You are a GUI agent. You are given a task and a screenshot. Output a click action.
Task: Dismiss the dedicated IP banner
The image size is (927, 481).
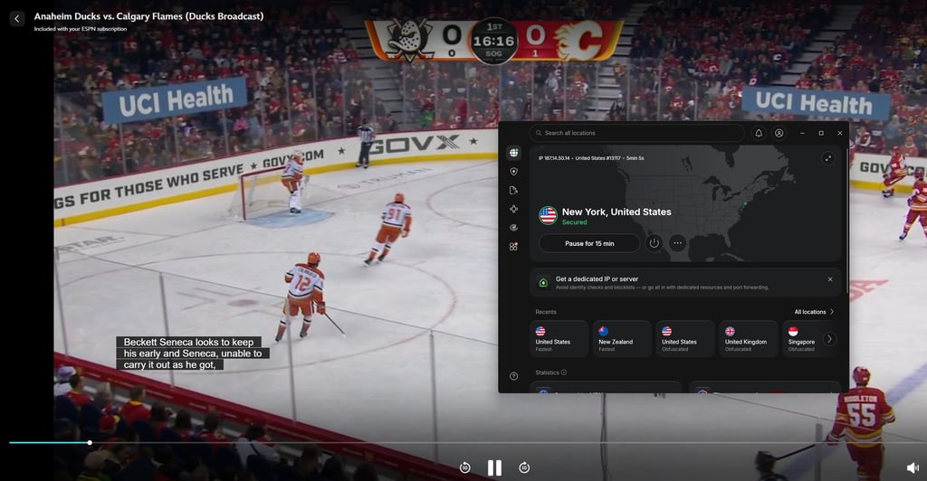coord(830,279)
